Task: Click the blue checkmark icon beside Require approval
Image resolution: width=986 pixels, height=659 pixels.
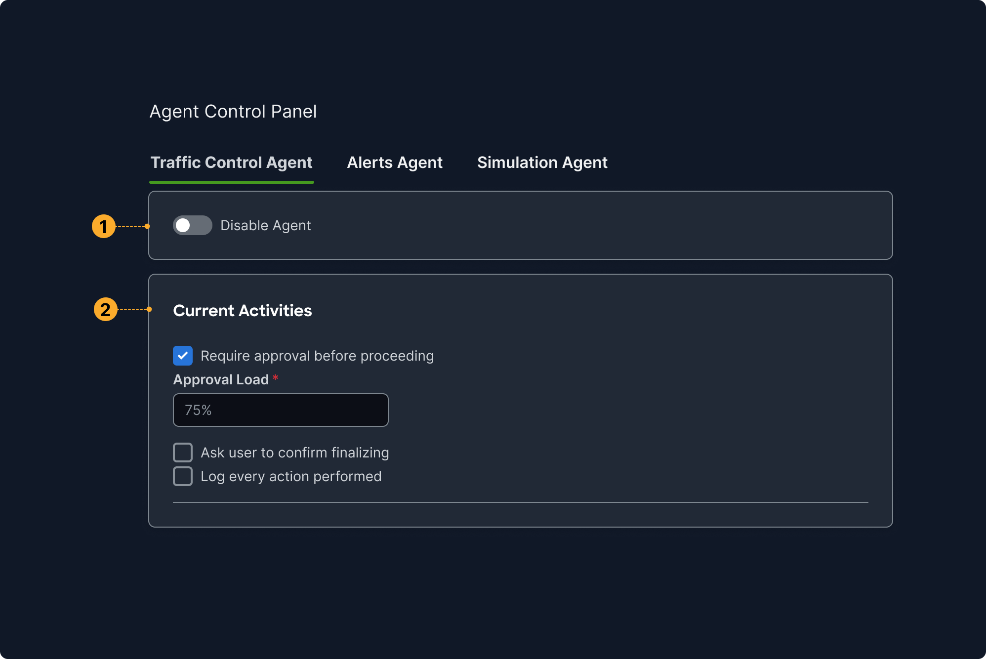Action: click(x=183, y=356)
